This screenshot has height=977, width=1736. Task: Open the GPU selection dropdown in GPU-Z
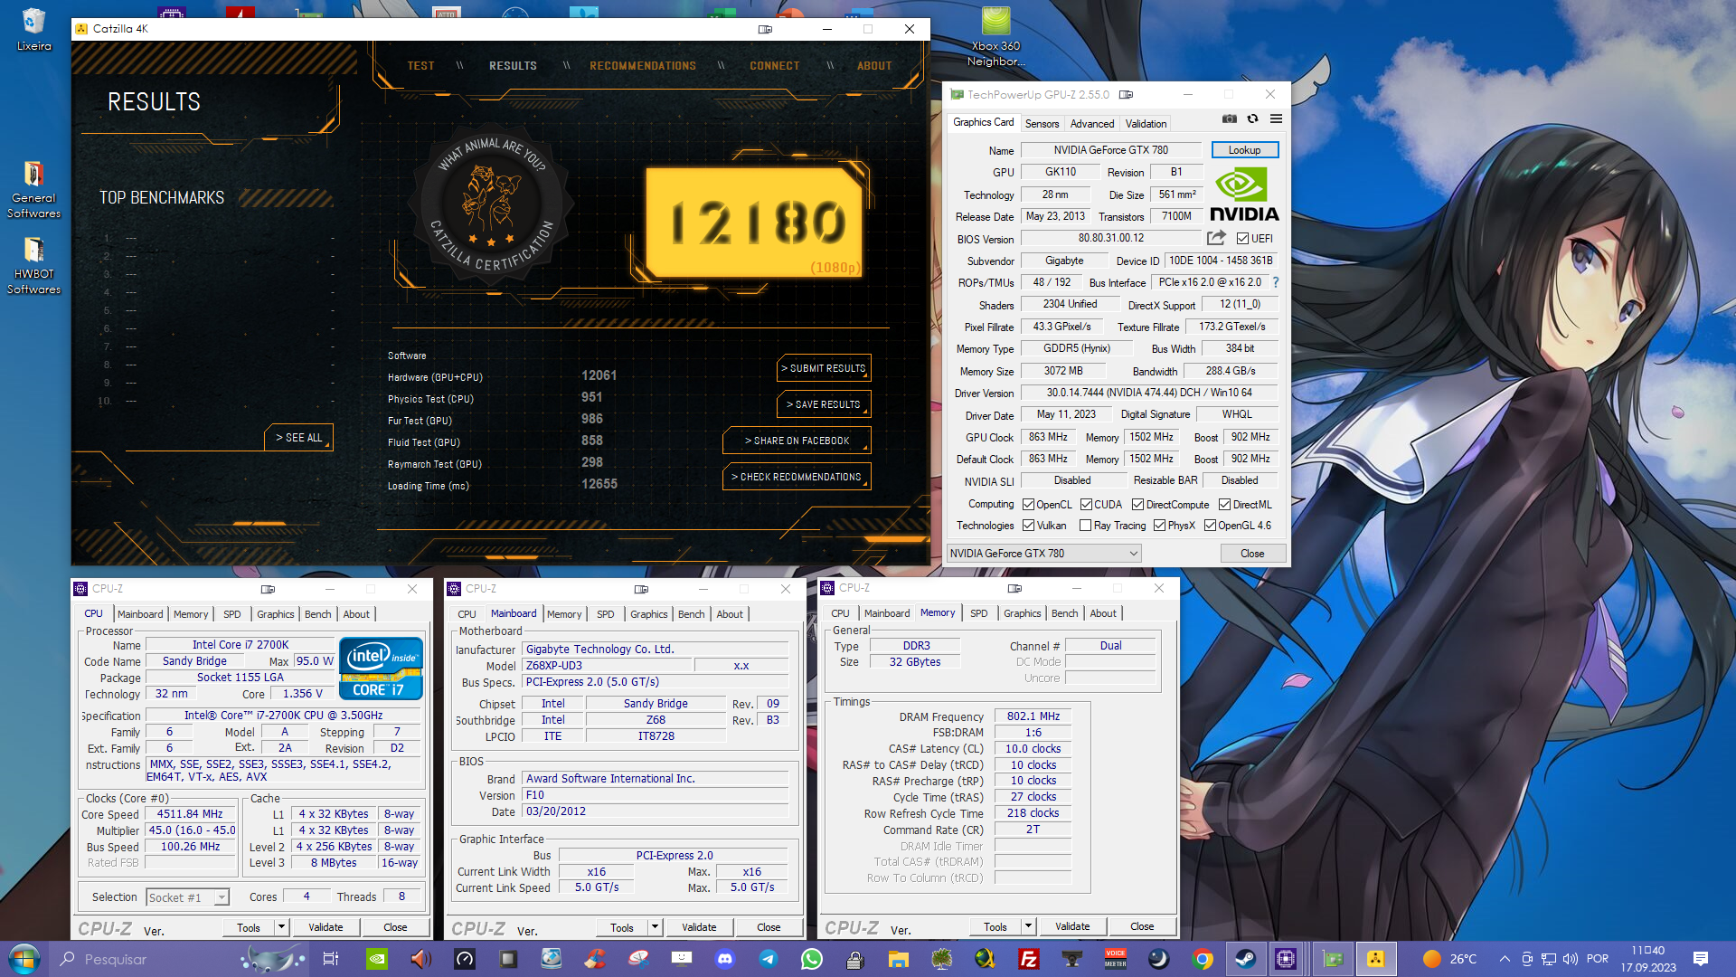tap(1043, 554)
